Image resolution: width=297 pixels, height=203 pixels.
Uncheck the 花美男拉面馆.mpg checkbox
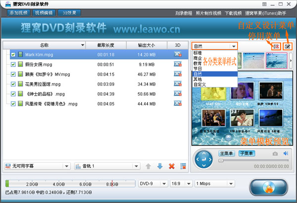click(x=13, y=84)
